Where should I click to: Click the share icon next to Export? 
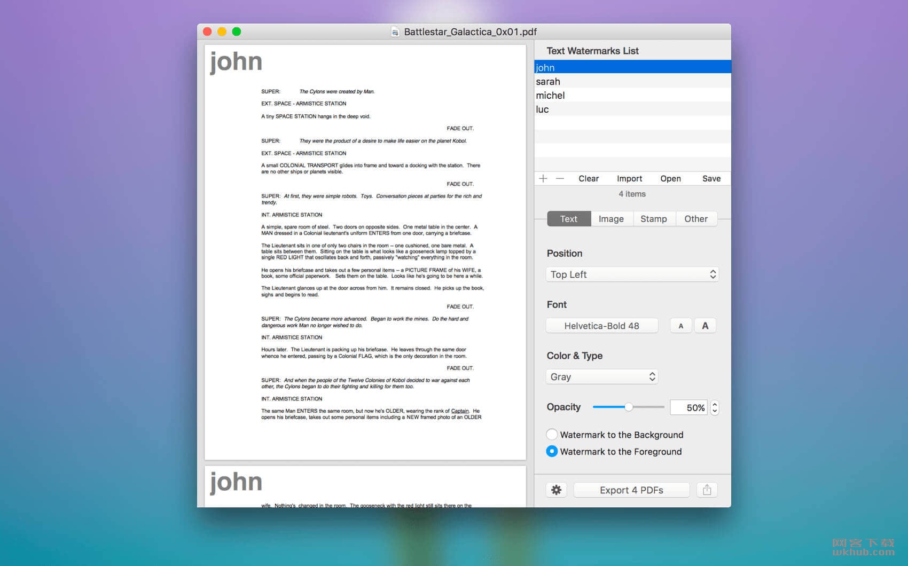pyautogui.click(x=707, y=490)
